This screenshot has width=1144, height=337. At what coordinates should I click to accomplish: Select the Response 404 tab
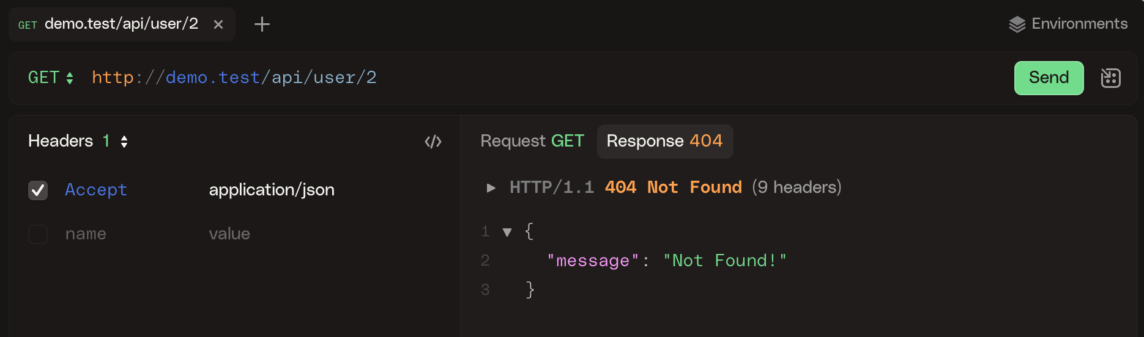(x=664, y=142)
